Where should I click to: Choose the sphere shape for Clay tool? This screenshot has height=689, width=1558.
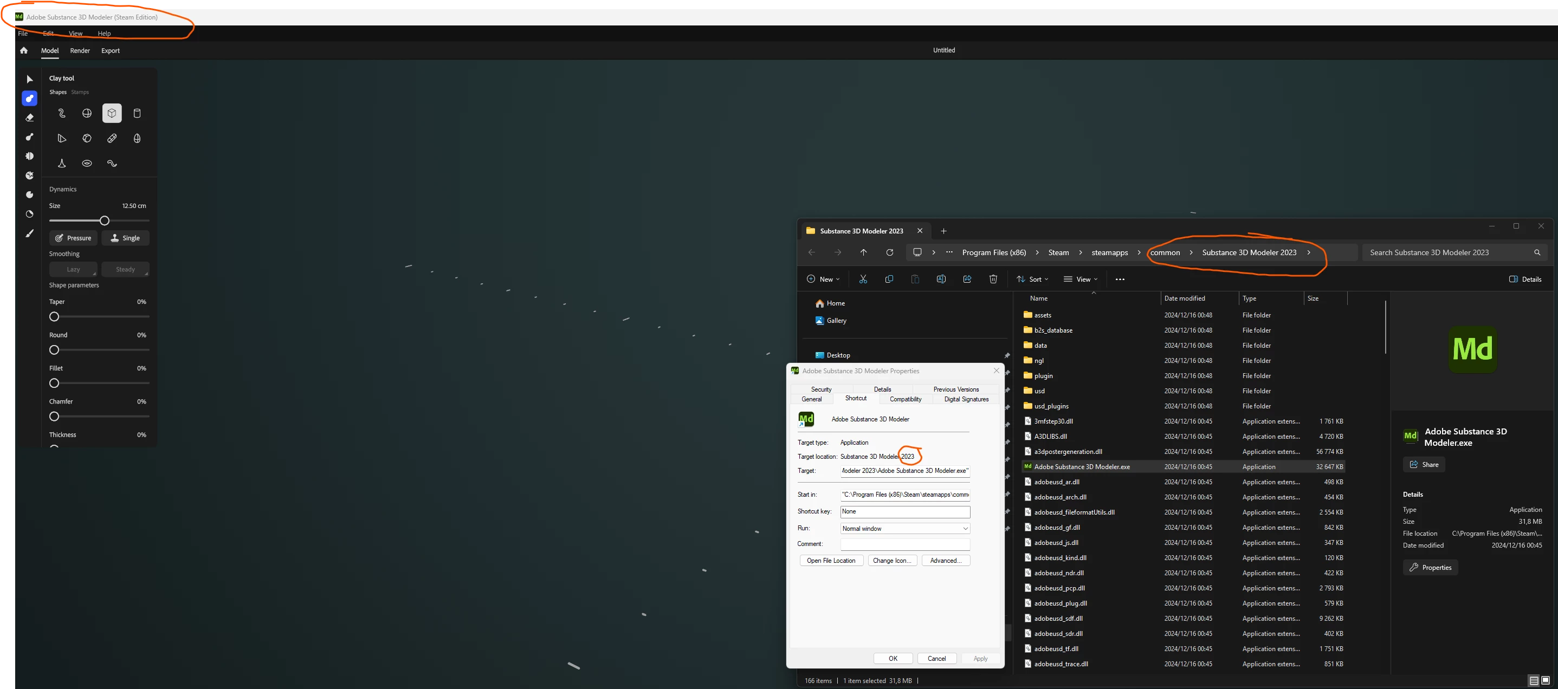87,113
